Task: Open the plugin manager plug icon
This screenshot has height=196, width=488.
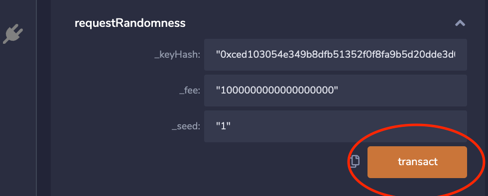Action: (x=13, y=34)
